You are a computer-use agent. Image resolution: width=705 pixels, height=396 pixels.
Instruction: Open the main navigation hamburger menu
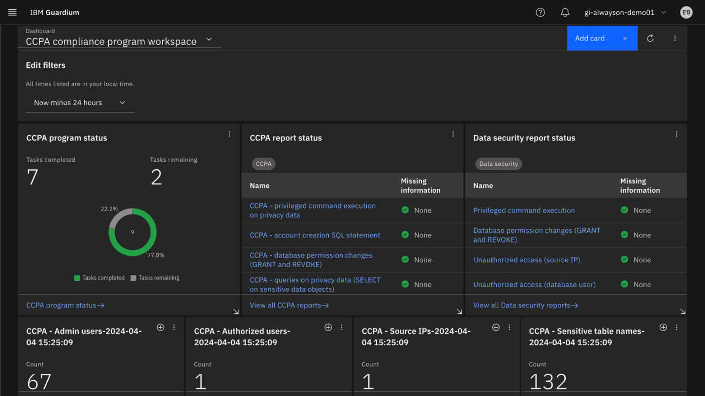[x=12, y=12]
